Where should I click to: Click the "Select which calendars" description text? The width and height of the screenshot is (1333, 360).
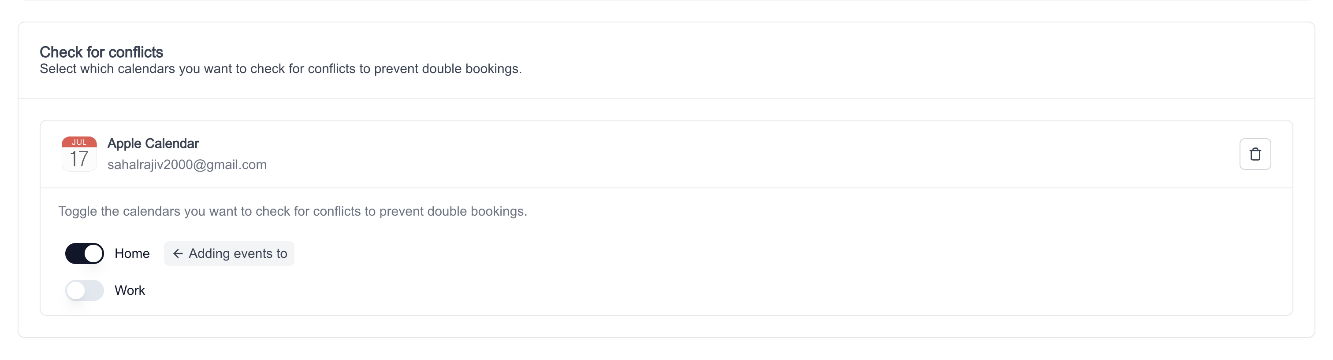280,69
